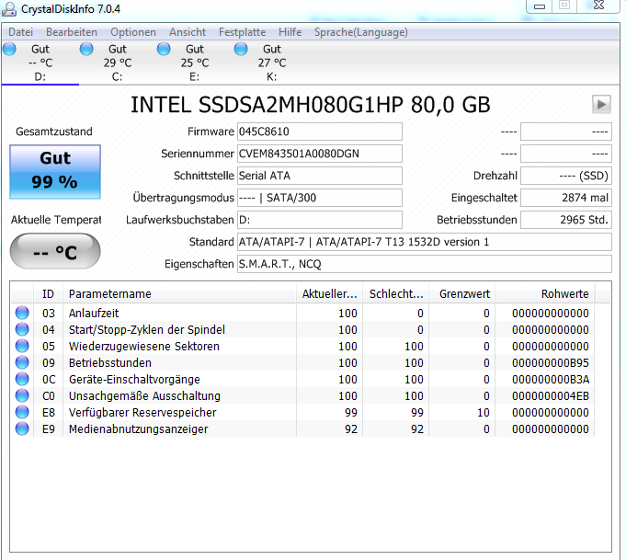The image size is (626, 560).
Task: Click the Drehzahl field ---- (SSD)
Action: pos(565,176)
